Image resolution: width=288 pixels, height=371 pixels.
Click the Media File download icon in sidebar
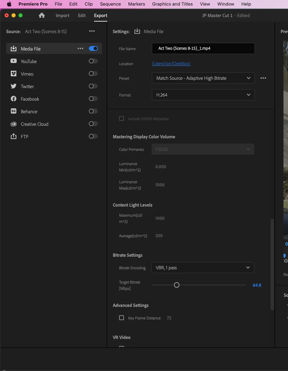(x=14, y=48)
